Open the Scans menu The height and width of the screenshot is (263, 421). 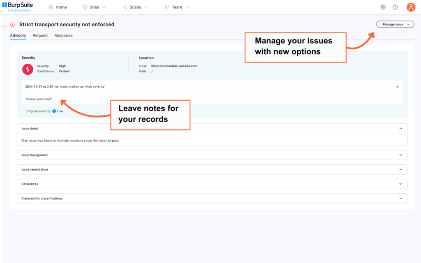click(135, 7)
